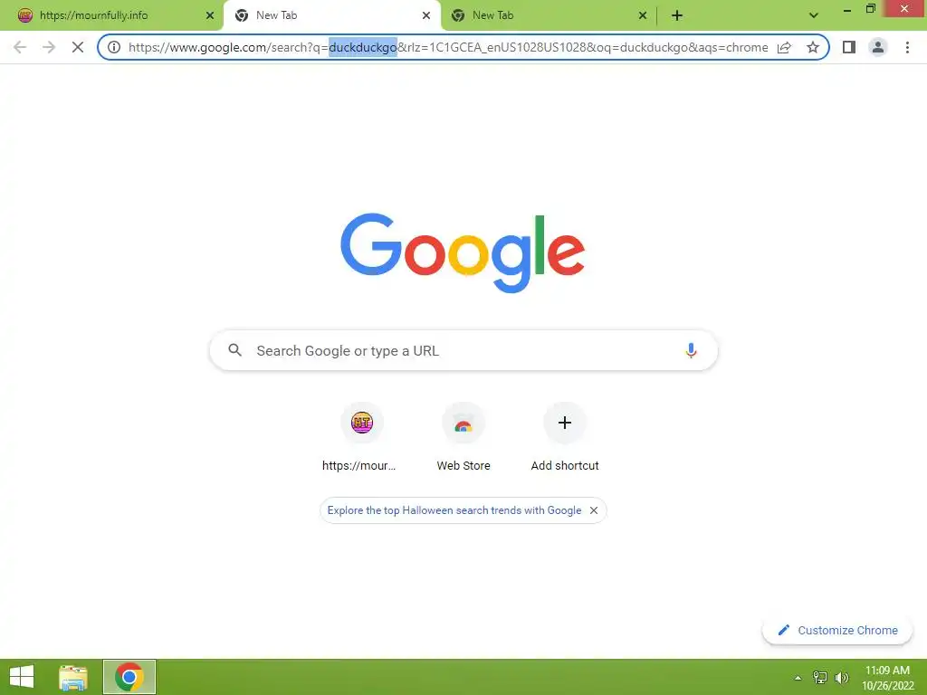Viewport: 927px width, 695px height.
Task: Add a new shortcut tile
Action: point(565,437)
